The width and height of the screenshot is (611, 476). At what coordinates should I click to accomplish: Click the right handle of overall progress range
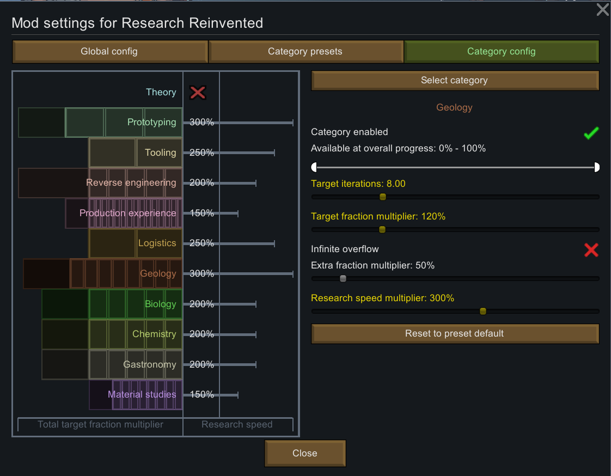597,167
